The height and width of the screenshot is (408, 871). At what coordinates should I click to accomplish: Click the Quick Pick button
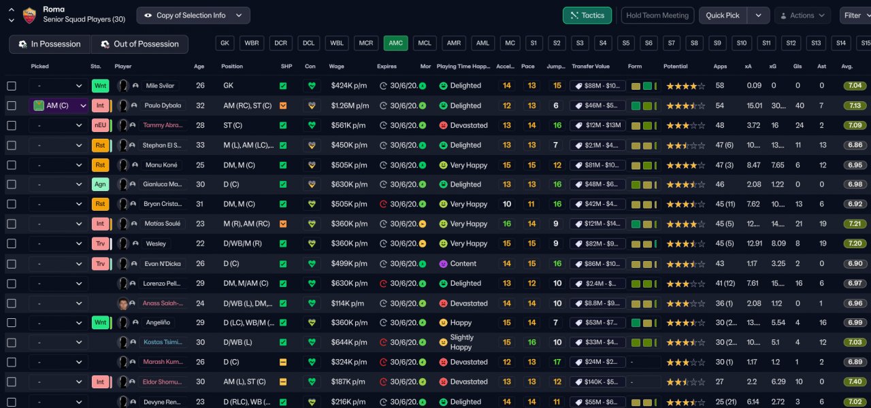click(723, 15)
